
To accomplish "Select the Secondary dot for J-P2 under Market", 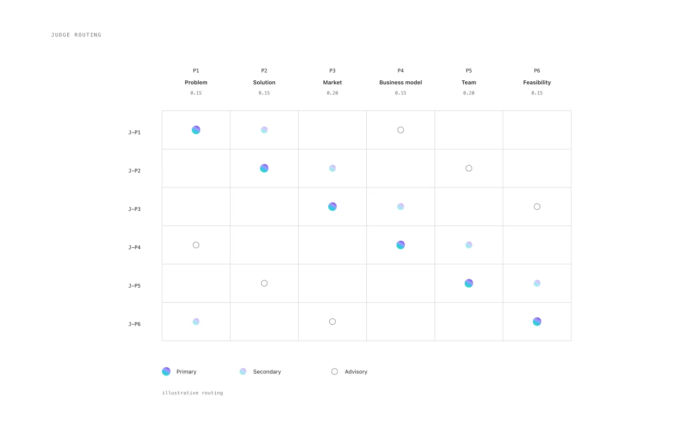I will click(332, 168).
